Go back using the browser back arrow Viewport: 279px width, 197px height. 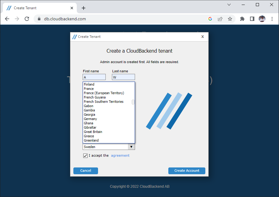(7, 19)
